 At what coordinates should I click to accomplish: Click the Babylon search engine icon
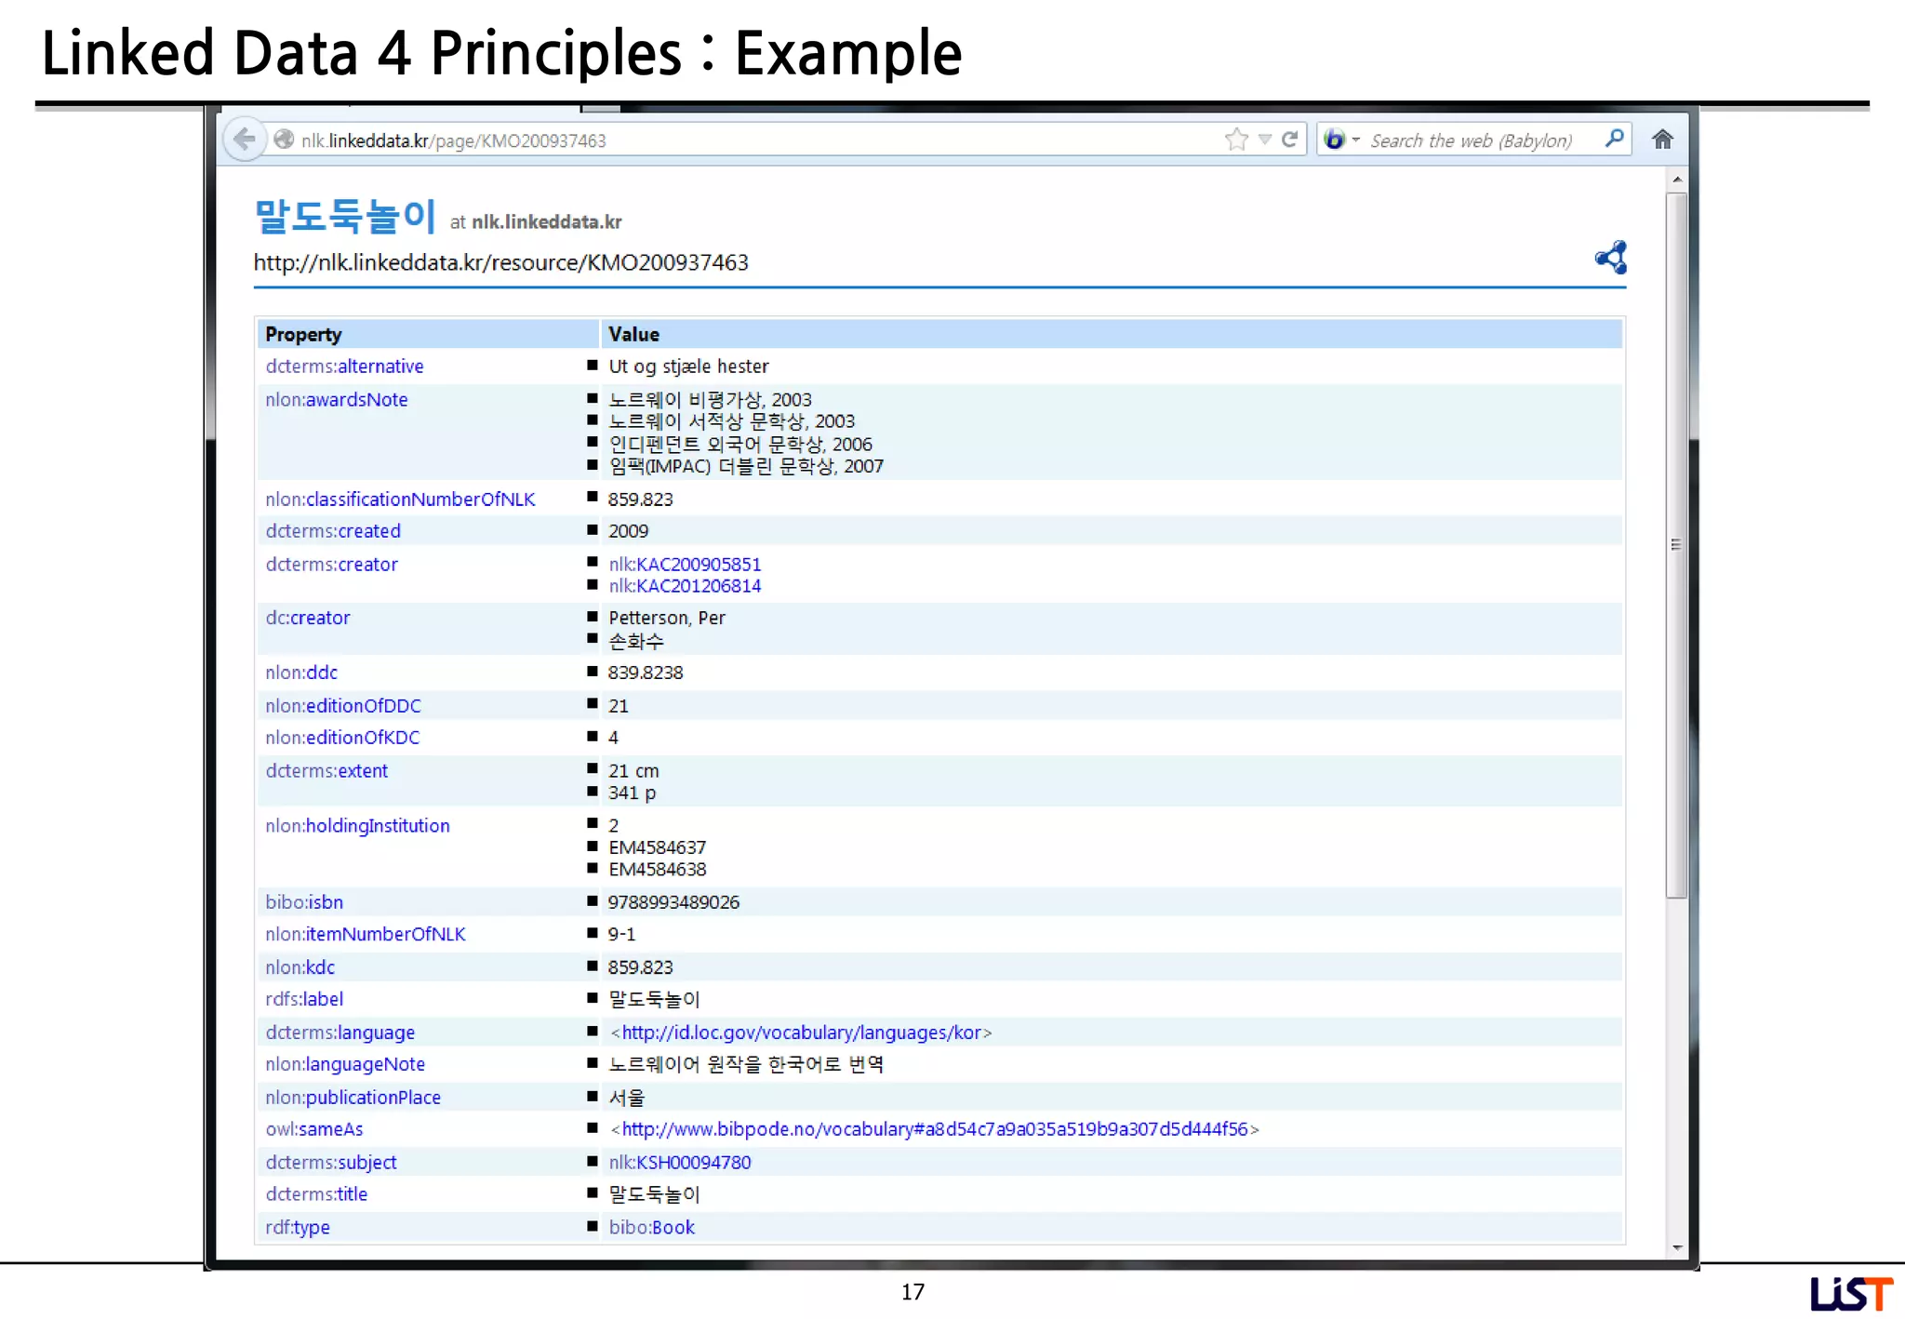click(1334, 140)
